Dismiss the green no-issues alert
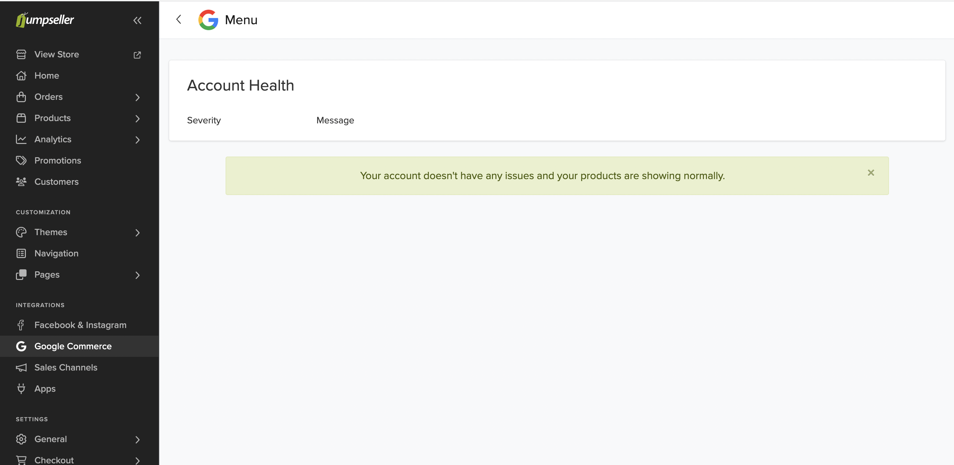Screen dimensions: 954x465 [871, 173]
